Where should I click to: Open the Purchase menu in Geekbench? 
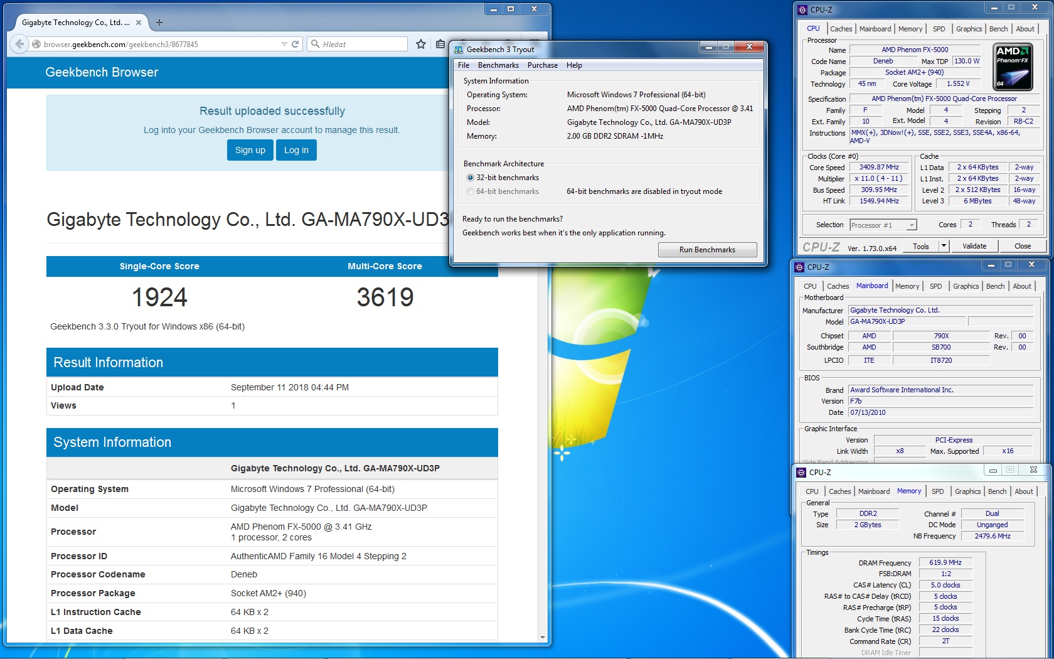(x=543, y=65)
